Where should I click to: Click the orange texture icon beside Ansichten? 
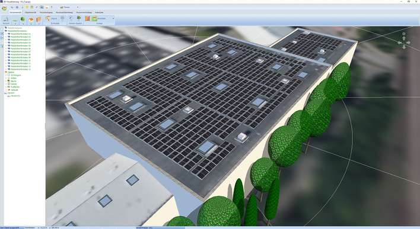(87, 18)
